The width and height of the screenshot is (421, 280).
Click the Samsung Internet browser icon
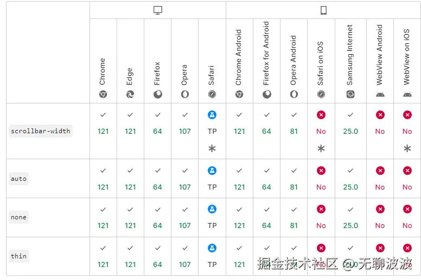350,94
